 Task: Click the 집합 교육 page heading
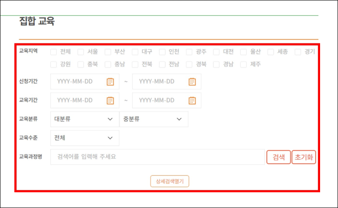pos(37,21)
